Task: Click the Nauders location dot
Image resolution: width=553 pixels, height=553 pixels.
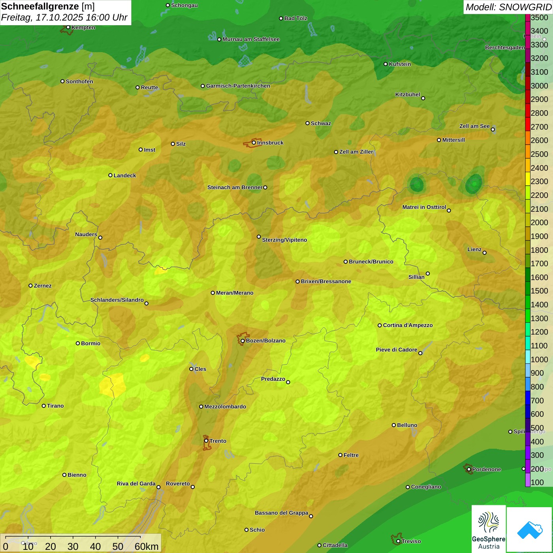Action: (100, 237)
